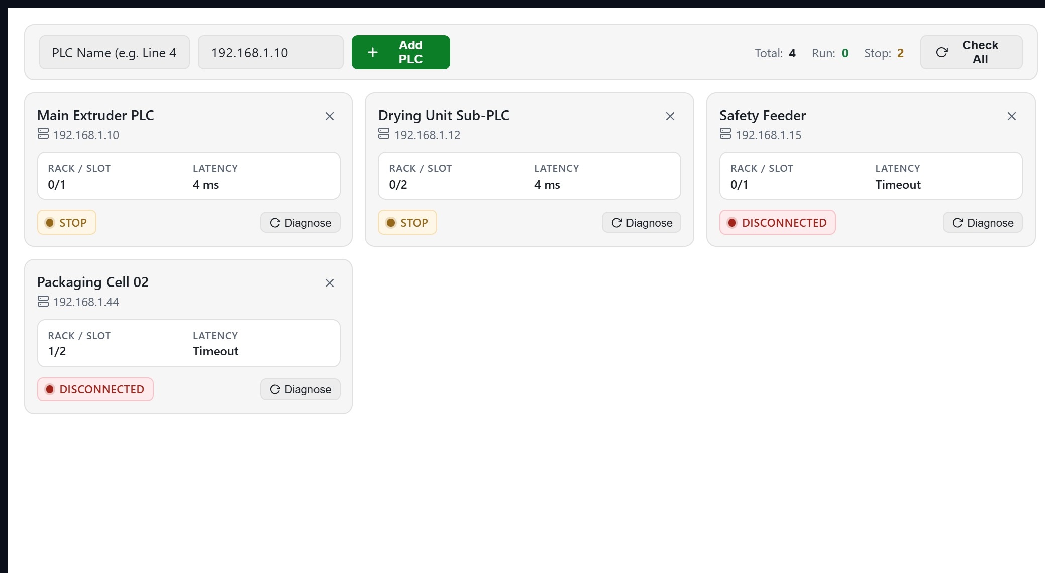The image size is (1045, 573).
Task: Click the Add PLC button
Action: pyautogui.click(x=401, y=52)
